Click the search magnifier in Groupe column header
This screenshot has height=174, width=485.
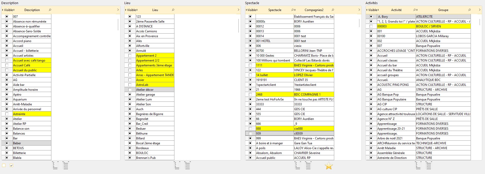pos(469,10)
